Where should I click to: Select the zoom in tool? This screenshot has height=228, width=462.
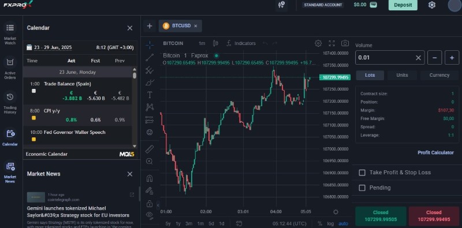[x=150, y=161]
